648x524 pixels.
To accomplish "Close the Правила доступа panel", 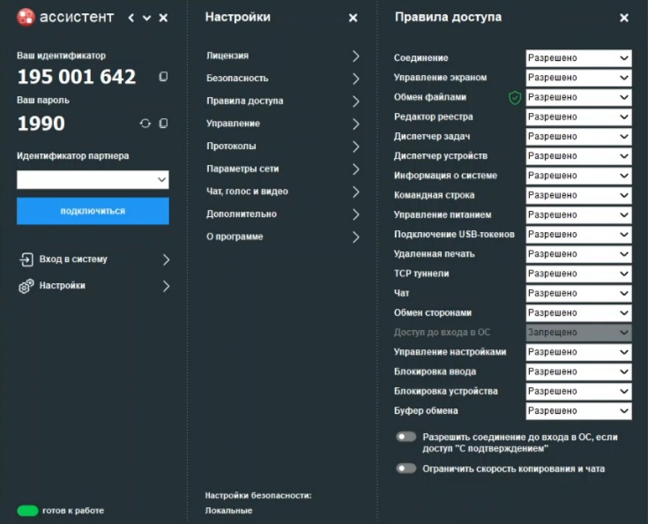I will tap(624, 18).
